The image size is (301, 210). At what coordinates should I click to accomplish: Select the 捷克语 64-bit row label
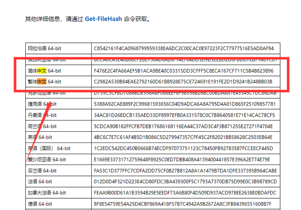(42, 104)
